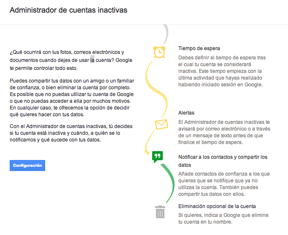Click the gray trash can icon
Screen dimensions: 288x235
pyautogui.click(x=160, y=212)
